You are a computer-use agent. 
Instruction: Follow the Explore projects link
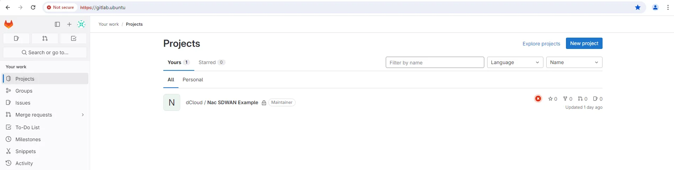coord(541,44)
